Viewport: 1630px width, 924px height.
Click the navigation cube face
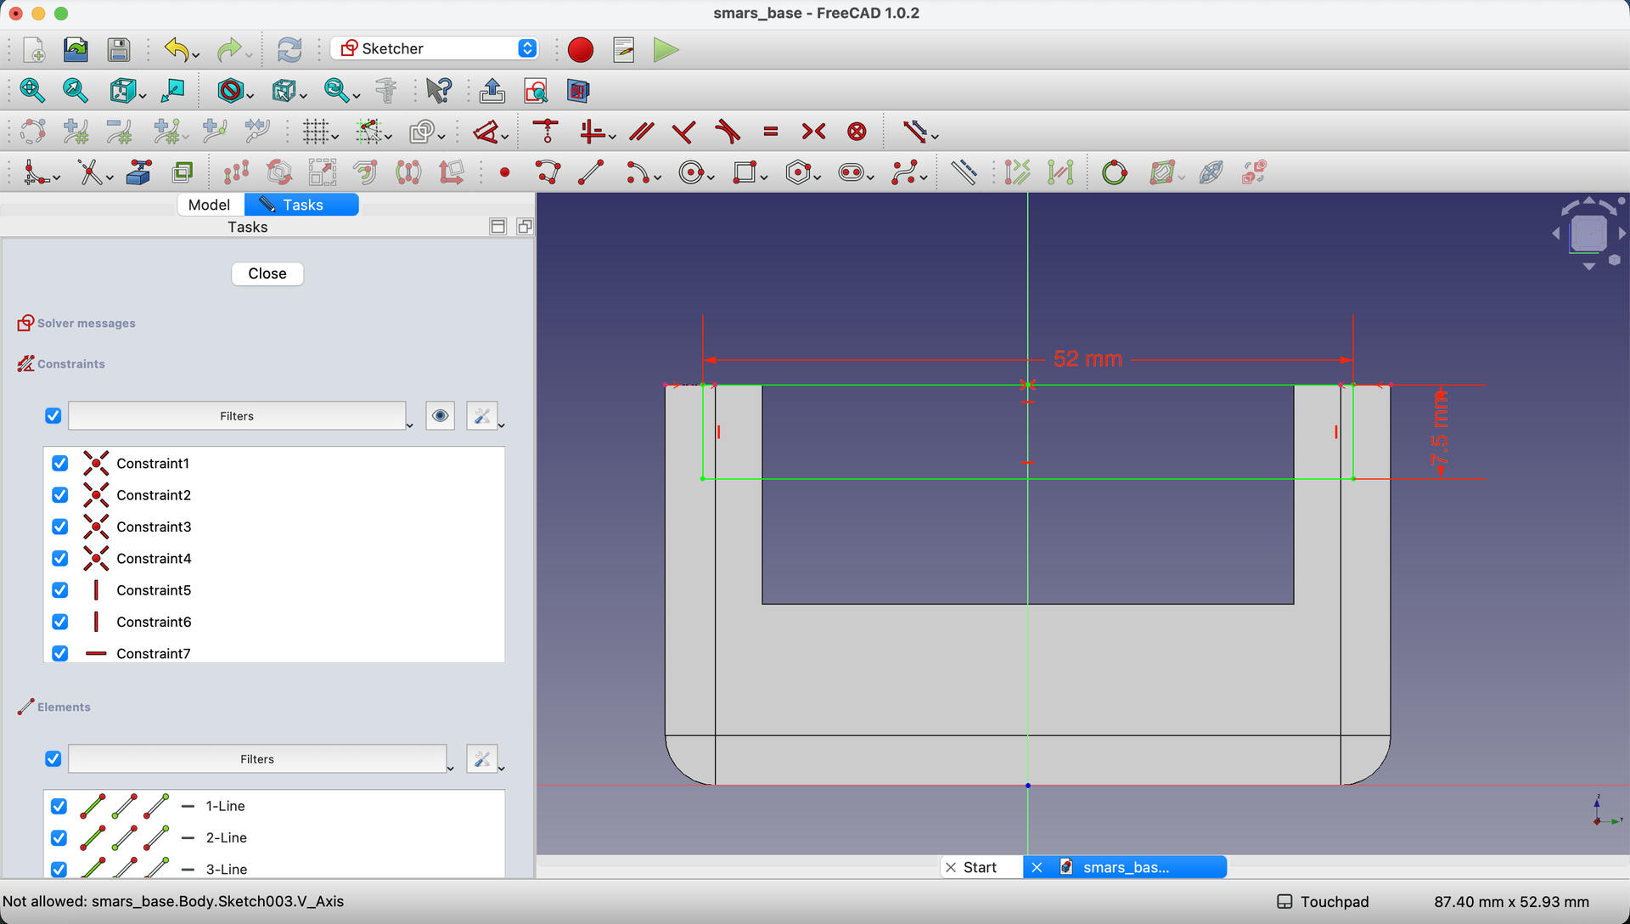pyautogui.click(x=1588, y=233)
